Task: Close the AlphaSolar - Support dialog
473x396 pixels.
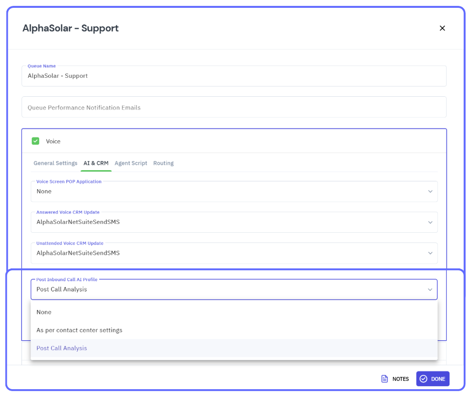Action: click(x=442, y=28)
